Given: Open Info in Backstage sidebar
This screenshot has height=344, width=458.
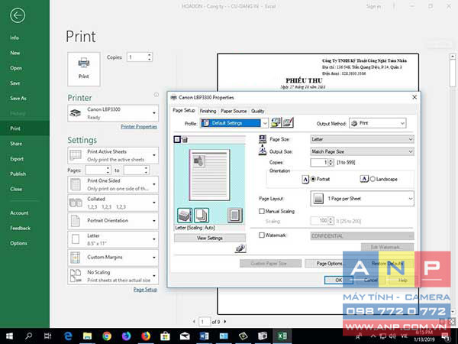Looking at the screenshot, I should [x=15, y=37].
